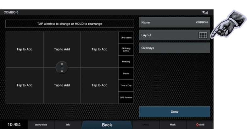
Task: Open the Overlays settings row
Action: pos(174,48)
